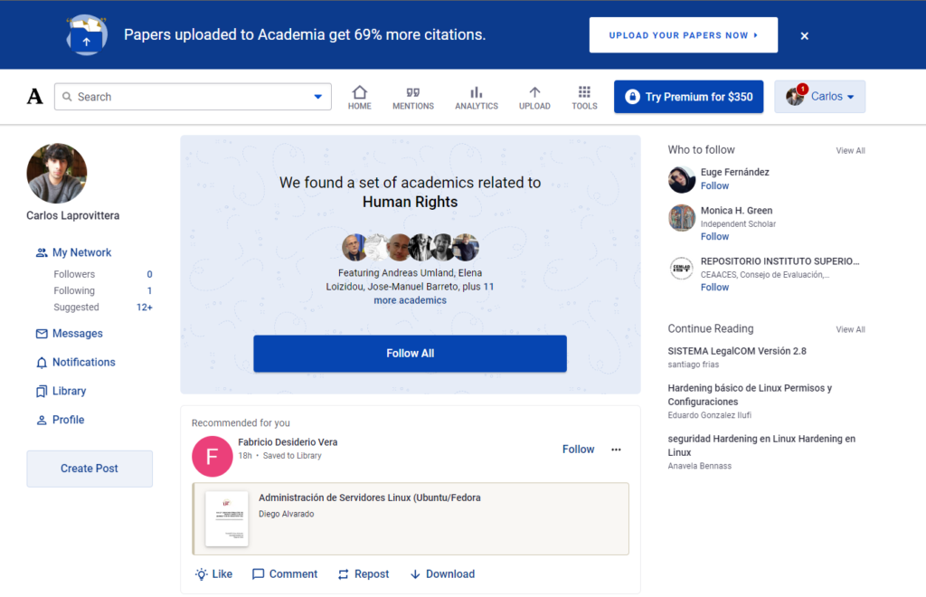Open the Home page icon
Image resolution: width=926 pixels, height=597 pixels.
pyautogui.click(x=360, y=92)
